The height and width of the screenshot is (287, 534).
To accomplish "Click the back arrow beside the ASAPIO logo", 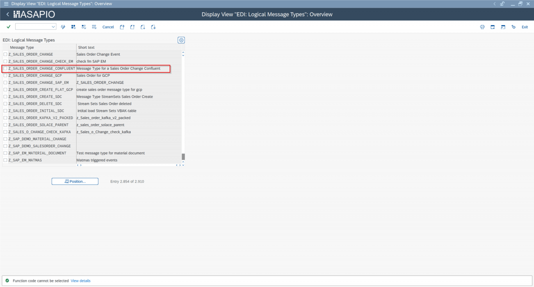I will pyautogui.click(x=8, y=14).
